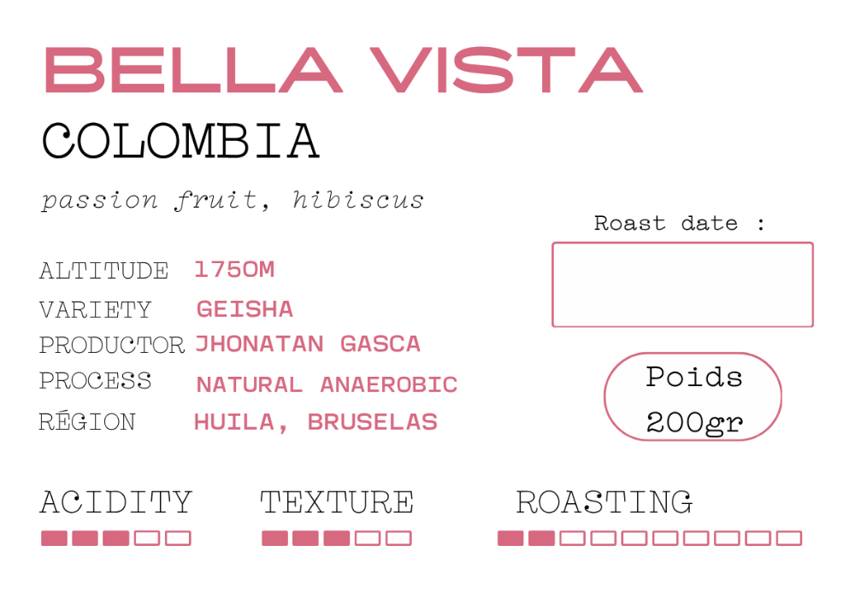Screen dimensions: 855x598
Task: Click the TEXTURE heading
Action: click(x=336, y=502)
